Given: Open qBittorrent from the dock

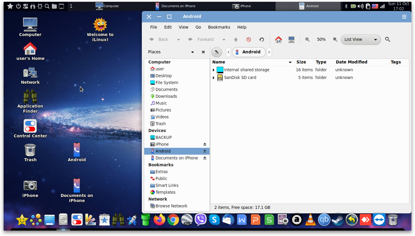Looking at the screenshot, I should pyautogui.click(x=324, y=220).
